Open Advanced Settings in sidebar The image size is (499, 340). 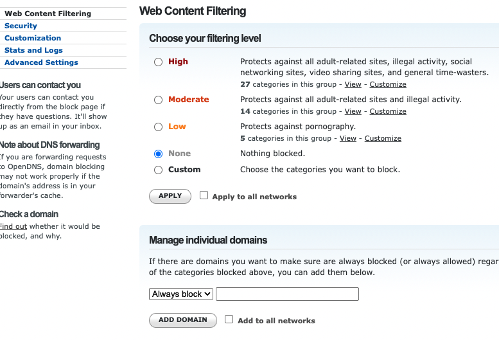pos(41,62)
